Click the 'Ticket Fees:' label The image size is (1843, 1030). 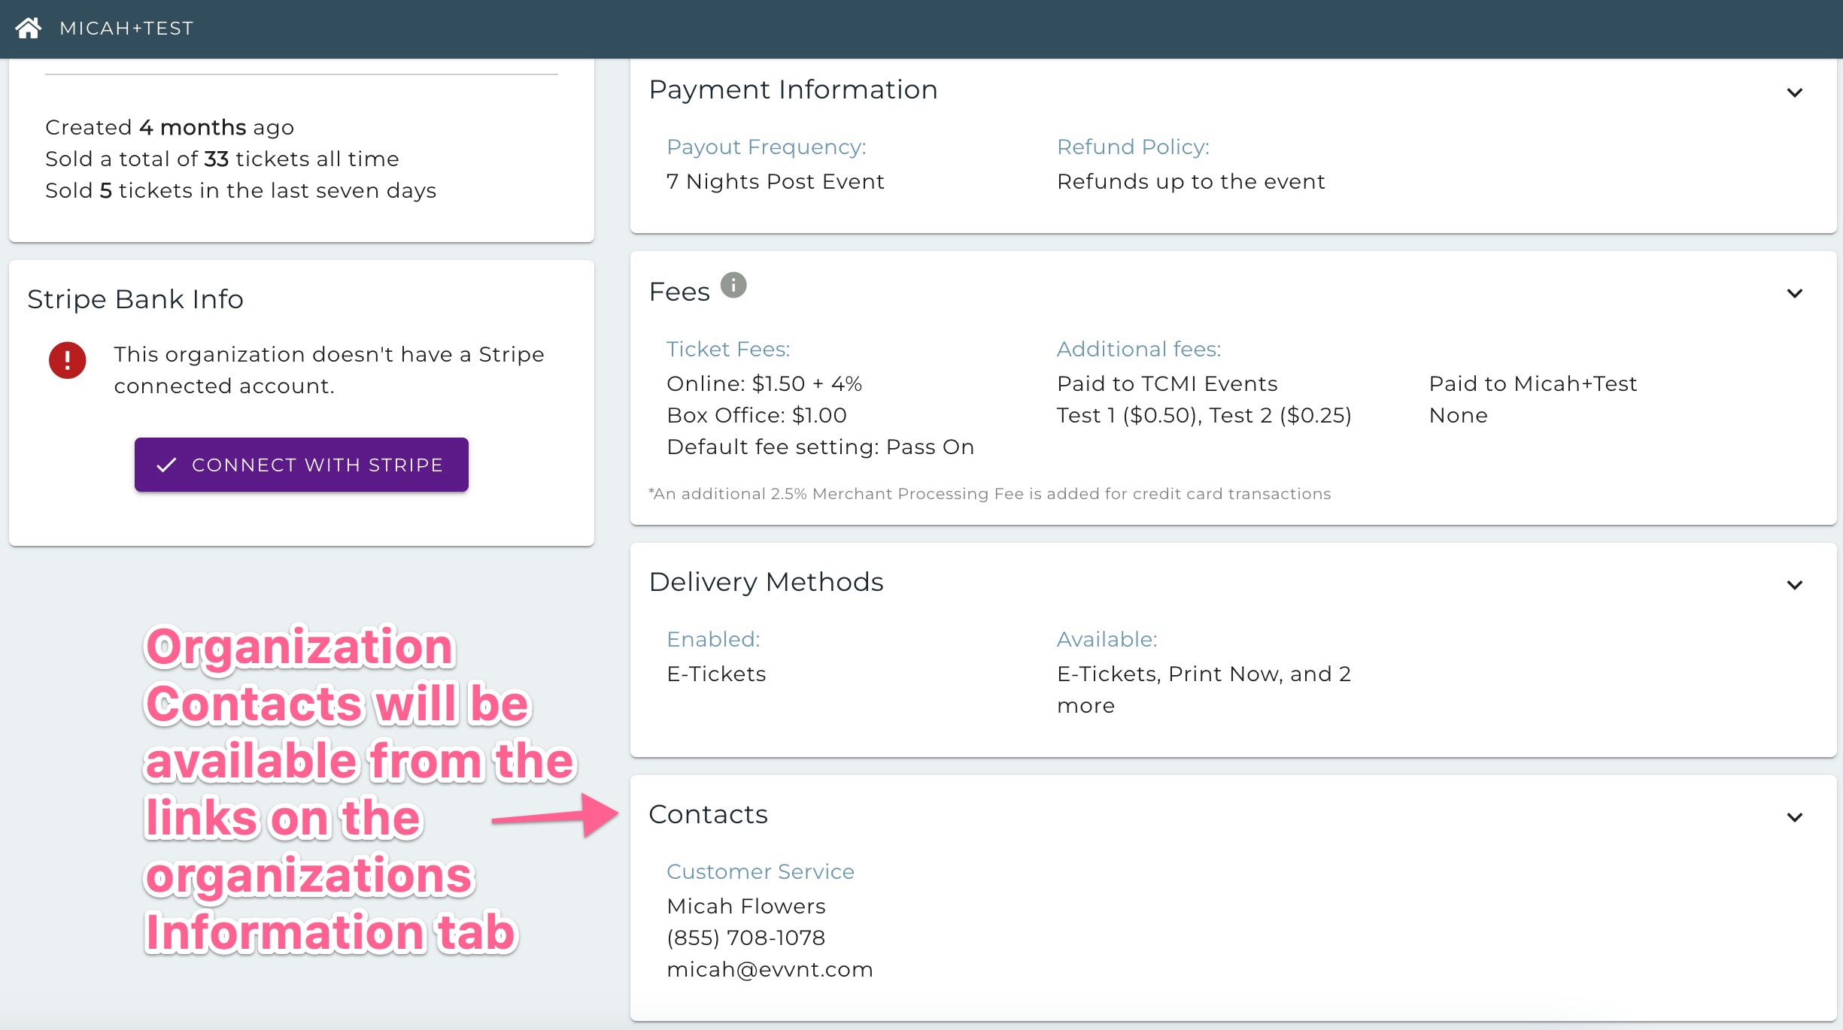(728, 349)
